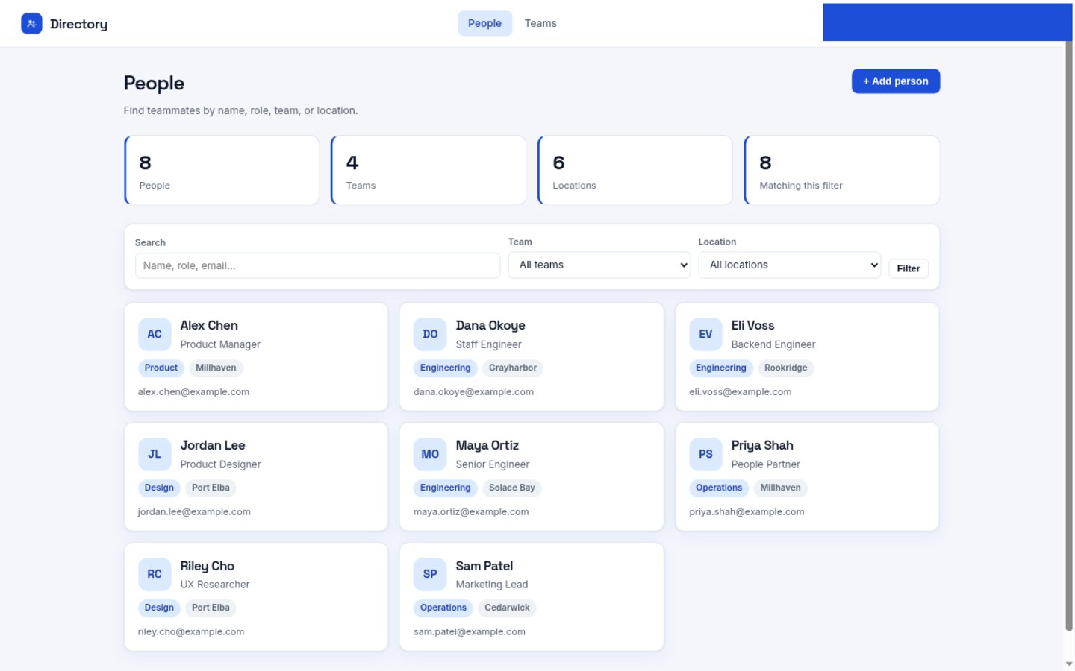Click jordan.lee@example.com email
This screenshot has width=1075, height=671.
pyautogui.click(x=194, y=512)
